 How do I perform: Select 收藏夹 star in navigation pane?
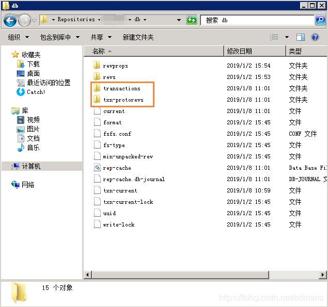coord(15,55)
